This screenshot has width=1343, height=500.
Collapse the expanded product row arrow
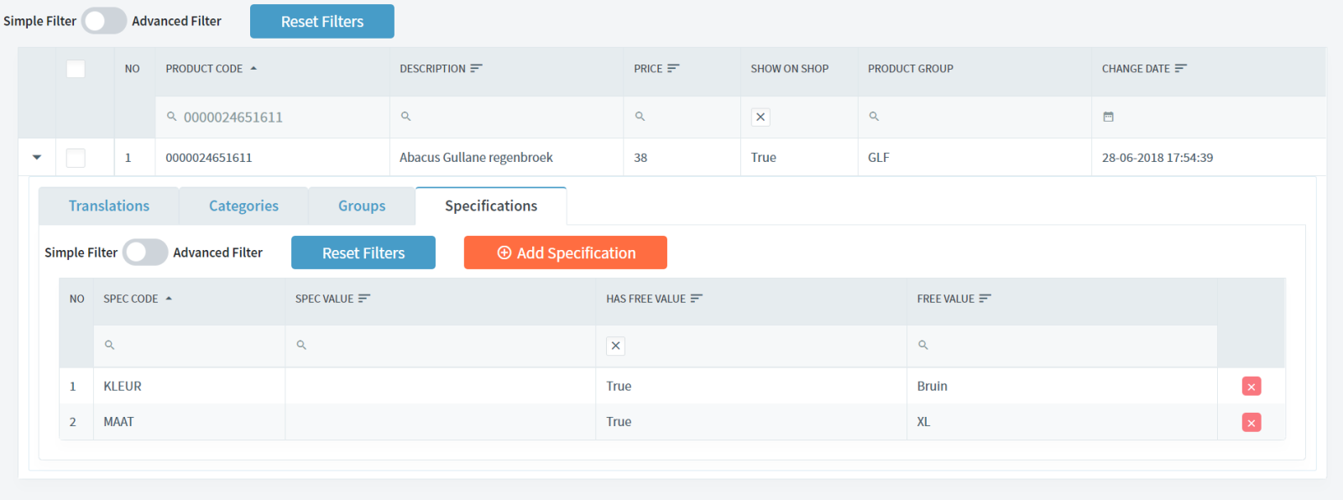(x=37, y=158)
